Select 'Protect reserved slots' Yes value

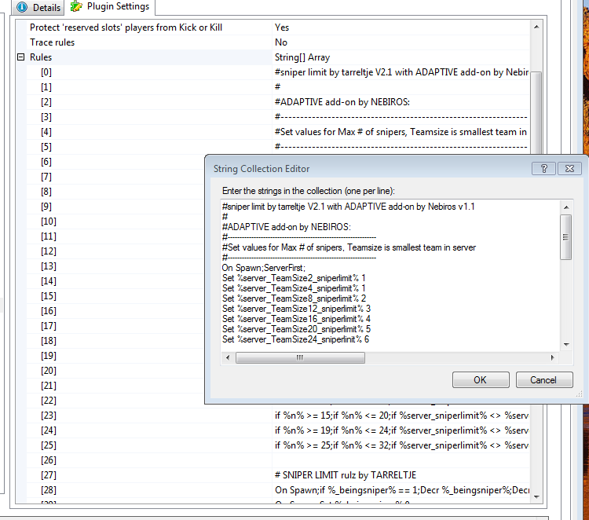pyautogui.click(x=281, y=27)
